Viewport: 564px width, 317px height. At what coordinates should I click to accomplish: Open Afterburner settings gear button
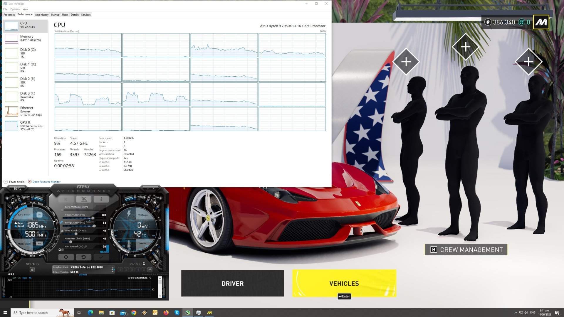coord(66,257)
